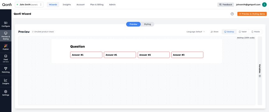269x112 pixels.
Task: Click the desktop (100% scale) label
Action: pos(246,38)
